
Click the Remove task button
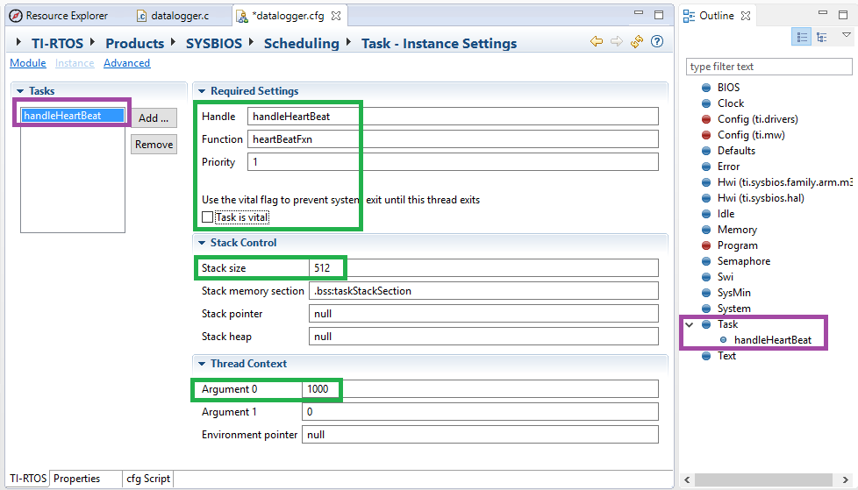click(154, 145)
